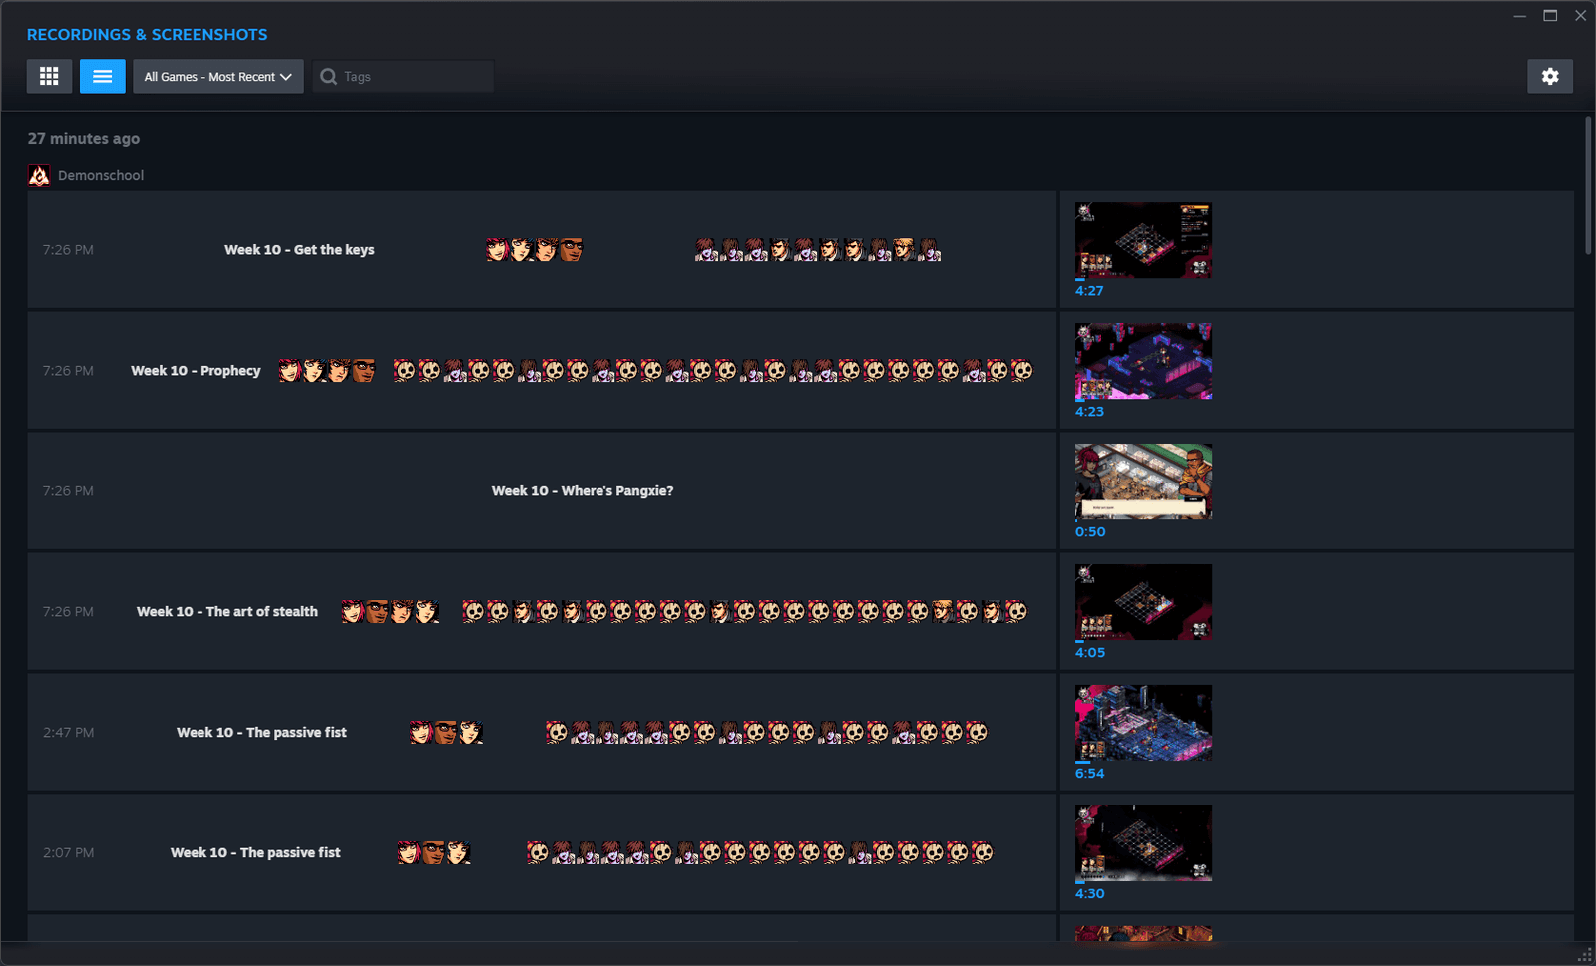Click first skull marker in Prophecy row
This screenshot has height=966, width=1596.
pyautogui.click(x=404, y=371)
